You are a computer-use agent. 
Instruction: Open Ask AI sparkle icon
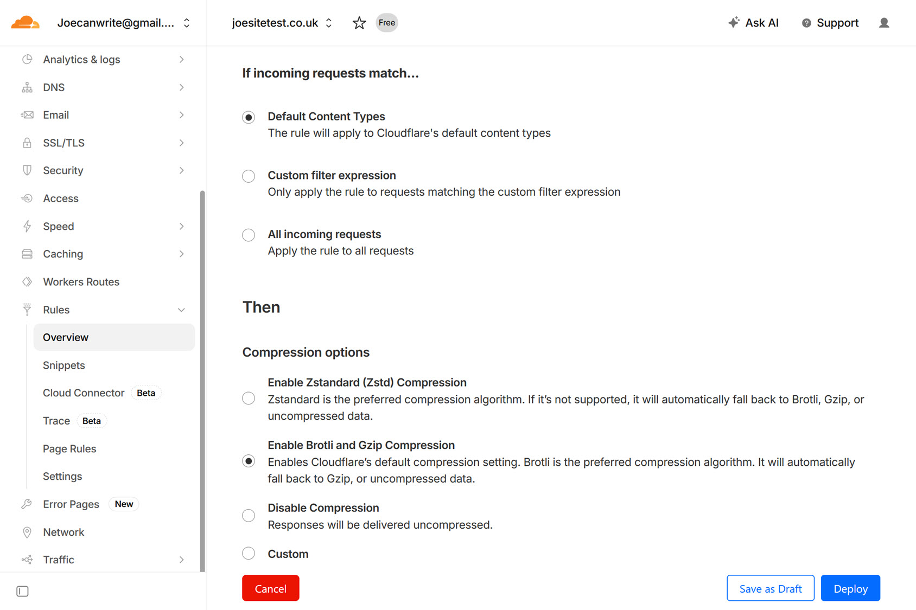click(734, 22)
